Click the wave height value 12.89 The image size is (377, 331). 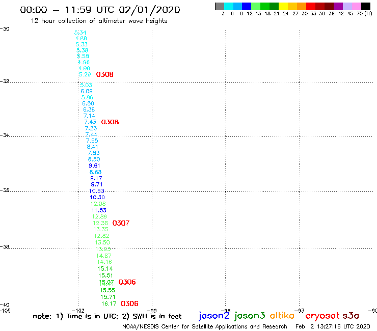[99, 216]
